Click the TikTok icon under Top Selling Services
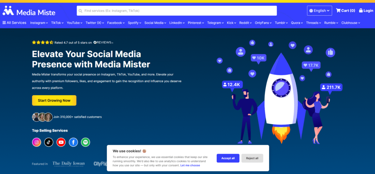Screen dimensions: 375x174 [x=49, y=142]
